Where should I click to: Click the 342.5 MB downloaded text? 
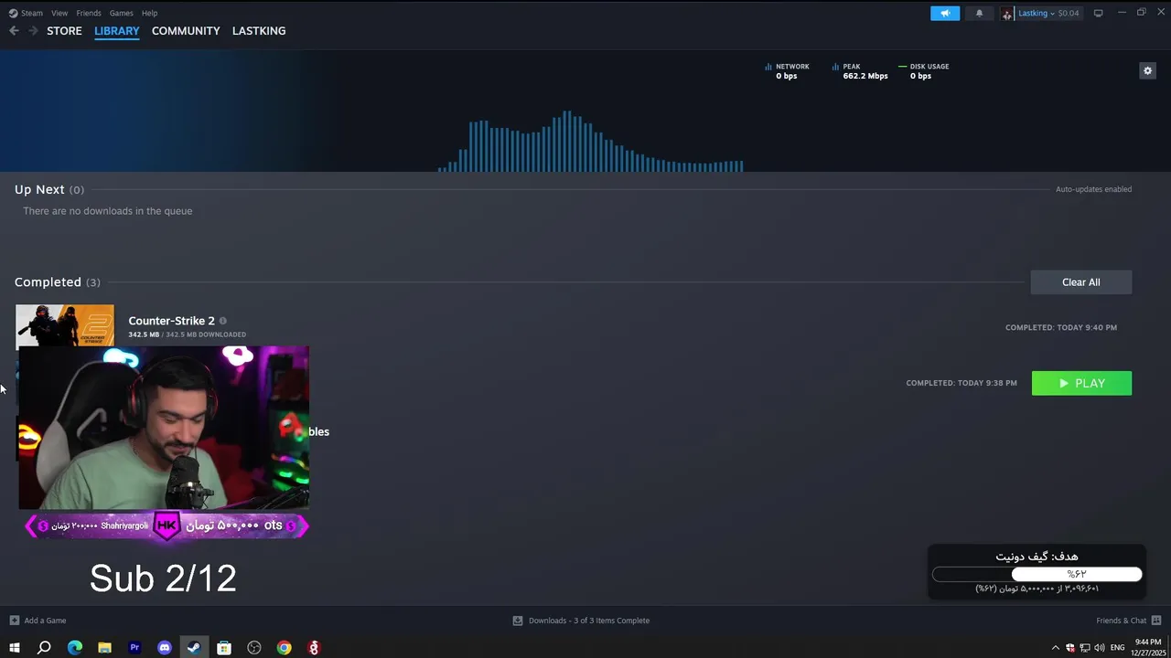pos(187,334)
